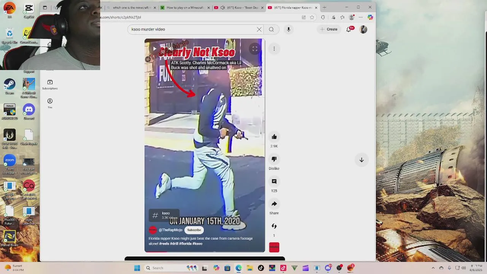Open the YouTube account avatar menu

[363, 29]
